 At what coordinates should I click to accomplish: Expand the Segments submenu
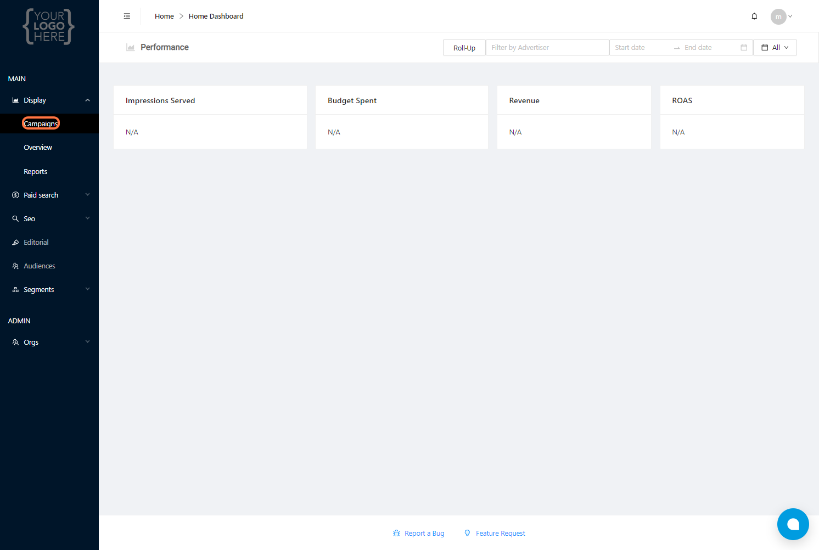[x=87, y=289]
